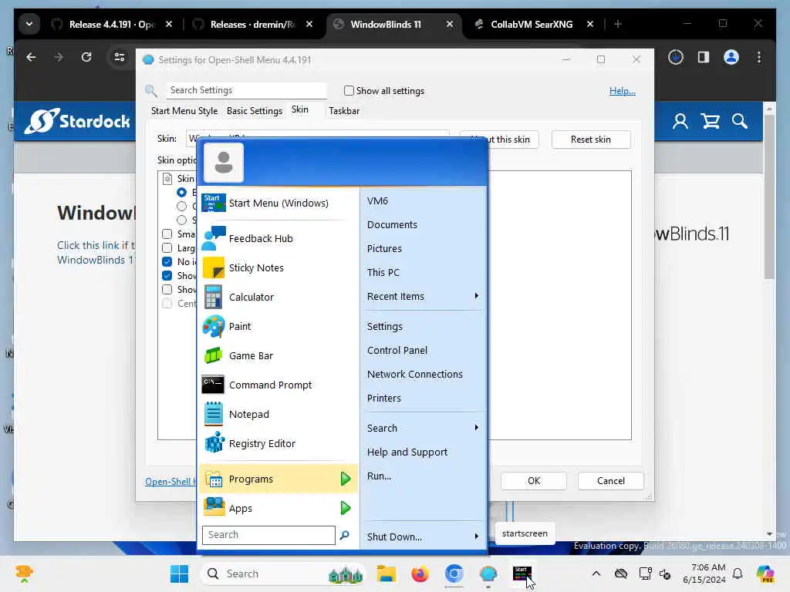Expand Shut Down options arrow
Image resolution: width=790 pixels, height=592 pixels.
pyautogui.click(x=476, y=536)
